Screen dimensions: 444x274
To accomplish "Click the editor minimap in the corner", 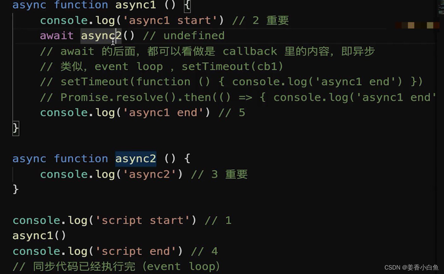I will (x=441, y=7).
